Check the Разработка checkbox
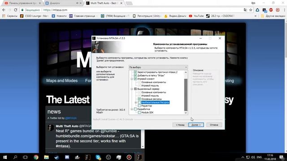Image resolution: width=287 pixels, height=161 pixels. (x=135, y=109)
